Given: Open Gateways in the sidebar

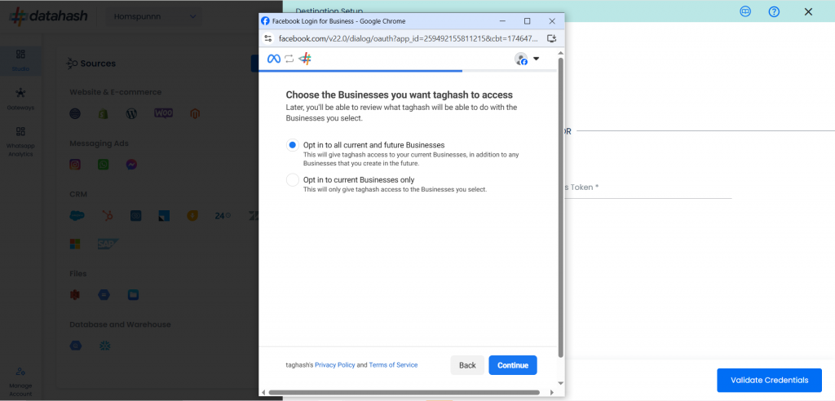Looking at the screenshot, I should tap(20, 99).
